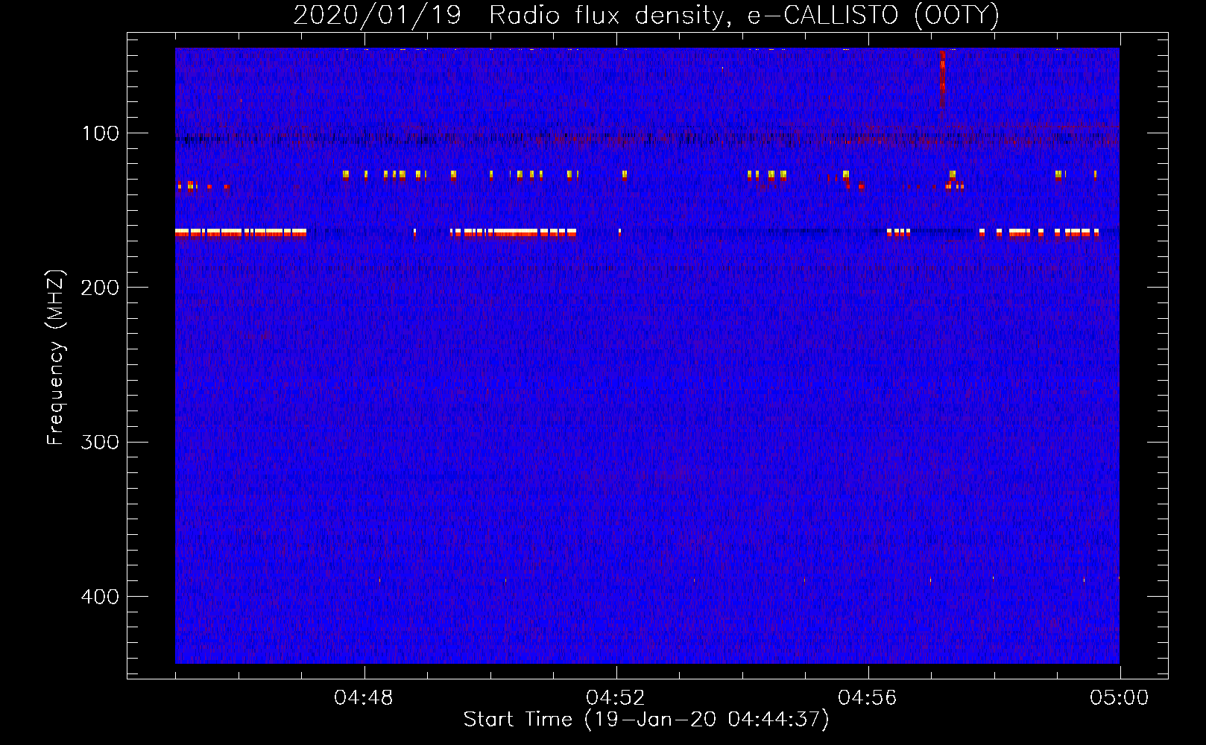1206x745 pixels.
Task: Click the 04:56 time tick label
Action: pos(868,698)
